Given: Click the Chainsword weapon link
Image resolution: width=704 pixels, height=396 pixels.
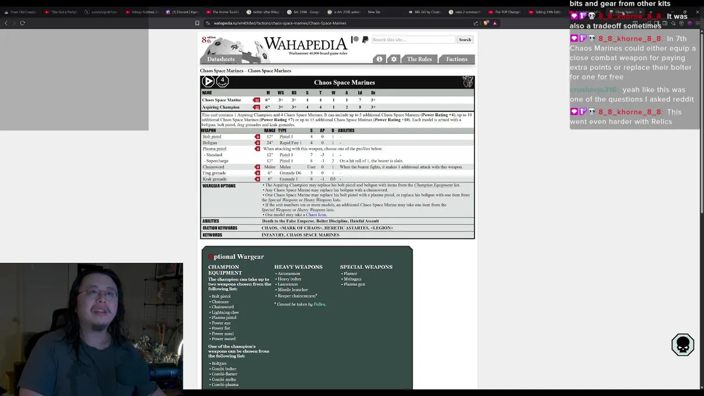Looking at the screenshot, I should [x=213, y=167].
